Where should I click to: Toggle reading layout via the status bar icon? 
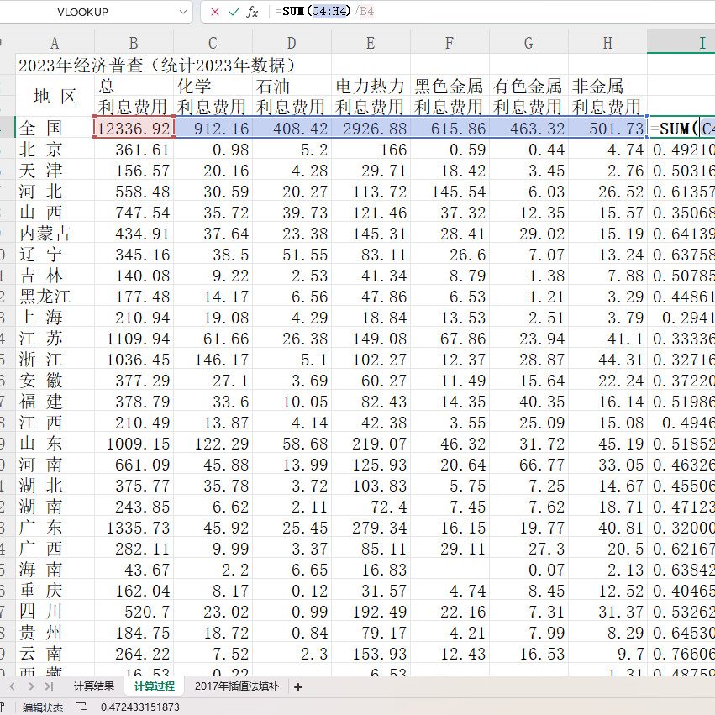click(80, 707)
